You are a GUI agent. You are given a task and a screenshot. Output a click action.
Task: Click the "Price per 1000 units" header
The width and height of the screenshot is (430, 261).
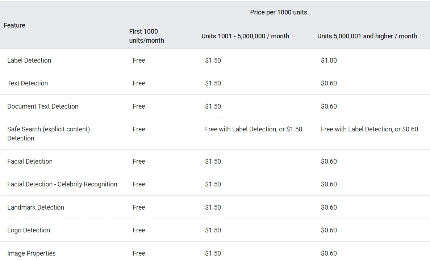point(278,12)
